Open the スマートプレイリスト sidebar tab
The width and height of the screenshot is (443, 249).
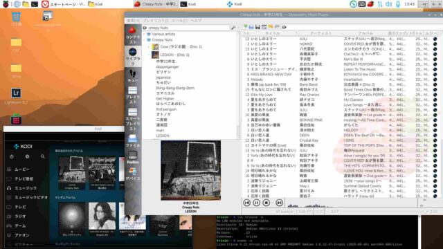click(x=133, y=120)
